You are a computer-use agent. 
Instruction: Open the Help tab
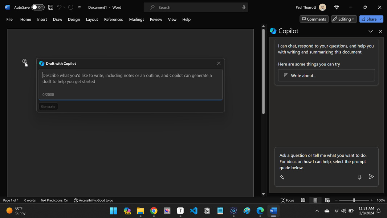[x=186, y=19]
